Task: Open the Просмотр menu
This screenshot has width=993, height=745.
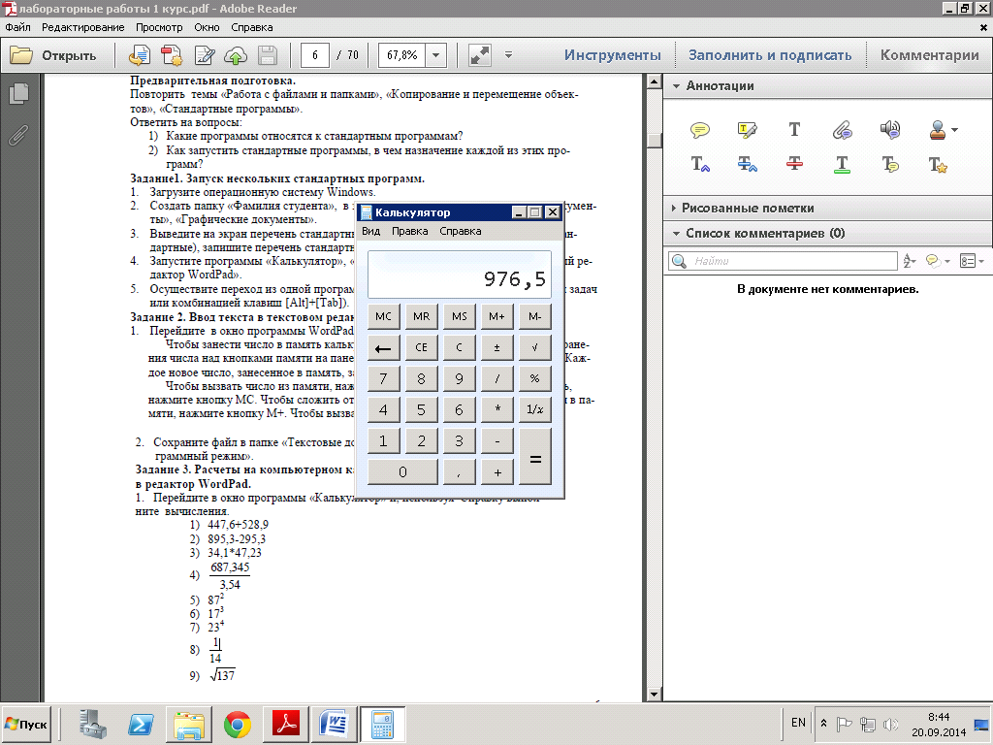Action: point(159,27)
